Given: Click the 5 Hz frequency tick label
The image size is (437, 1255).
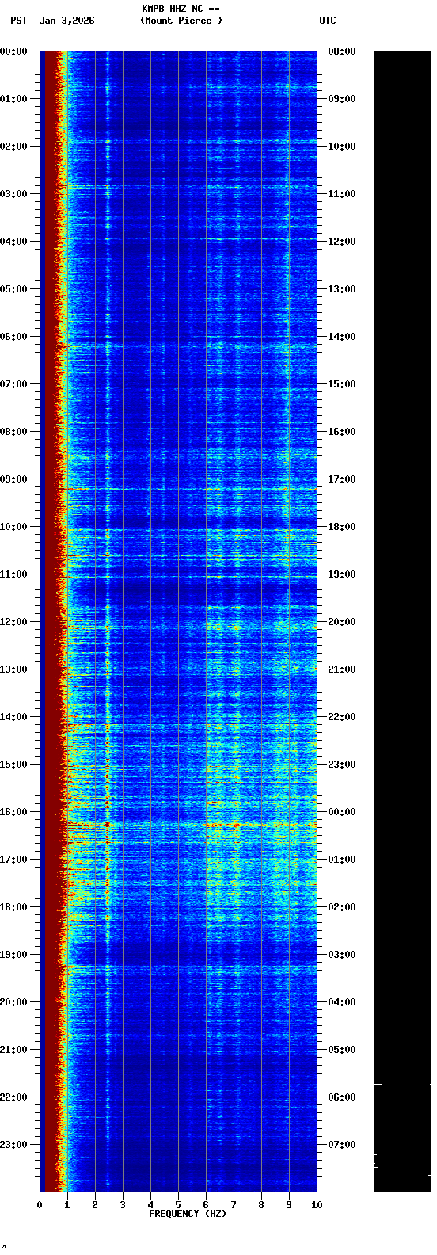Looking at the screenshot, I should point(178,1205).
